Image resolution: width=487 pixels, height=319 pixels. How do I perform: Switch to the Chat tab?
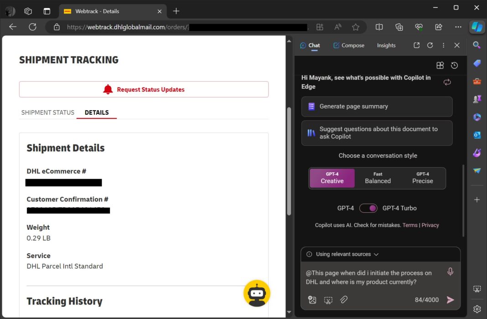coord(310,45)
